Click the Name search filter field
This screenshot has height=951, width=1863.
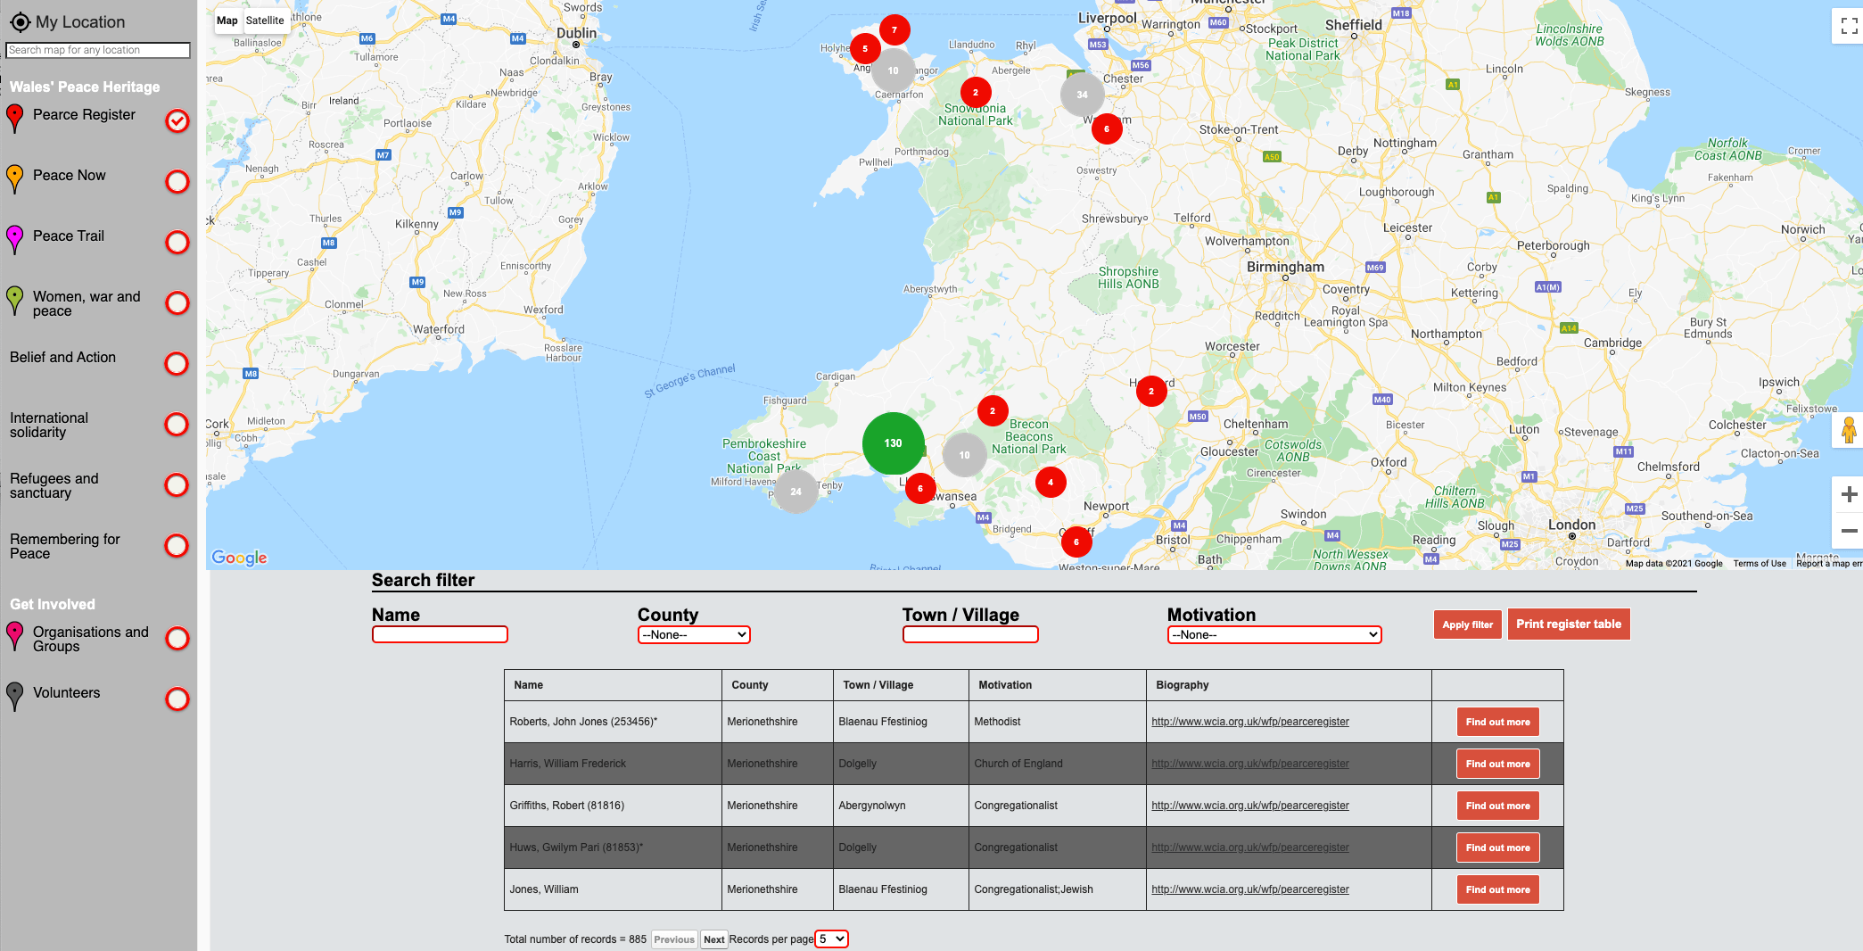click(440, 634)
